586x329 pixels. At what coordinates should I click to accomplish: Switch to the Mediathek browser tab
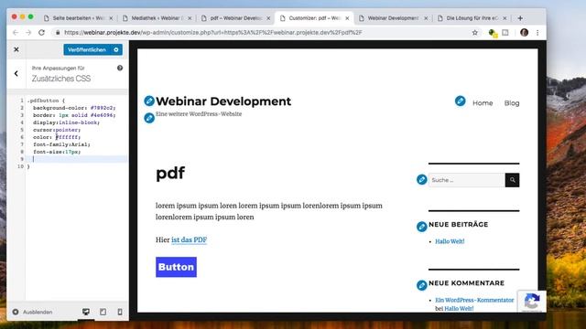click(x=157, y=18)
